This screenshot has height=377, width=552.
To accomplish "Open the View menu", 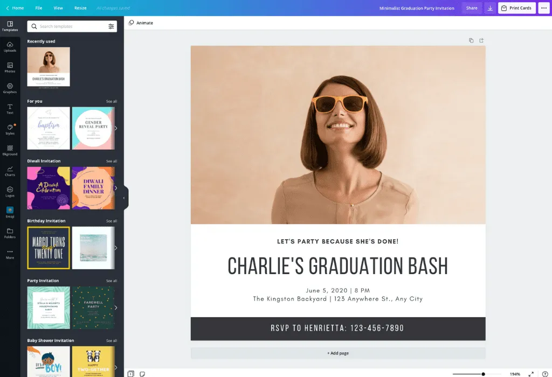I will pos(58,8).
